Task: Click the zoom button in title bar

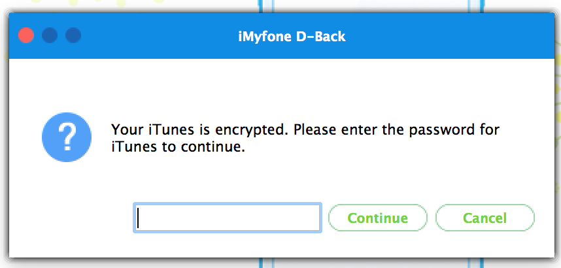Action: click(x=73, y=35)
